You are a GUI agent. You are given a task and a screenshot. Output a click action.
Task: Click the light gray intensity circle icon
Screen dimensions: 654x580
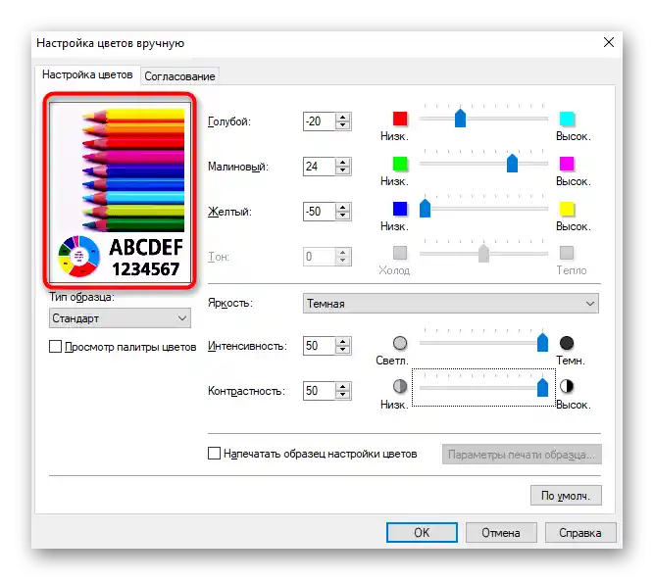click(400, 343)
